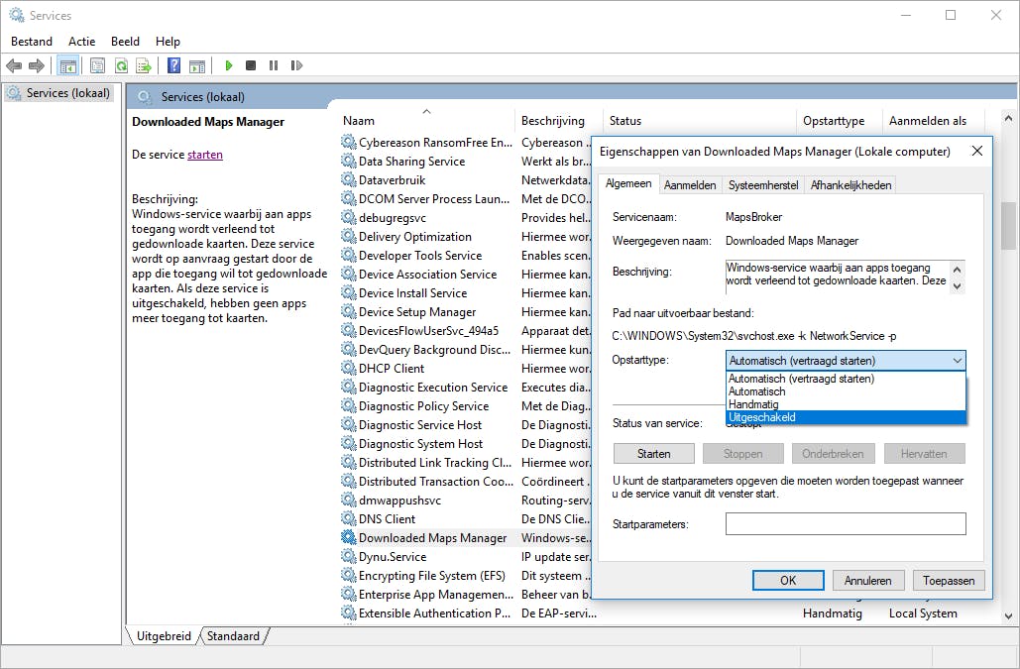Click the Starten button in properties dialog
The height and width of the screenshot is (669, 1020).
pyautogui.click(x=654, y=454)
